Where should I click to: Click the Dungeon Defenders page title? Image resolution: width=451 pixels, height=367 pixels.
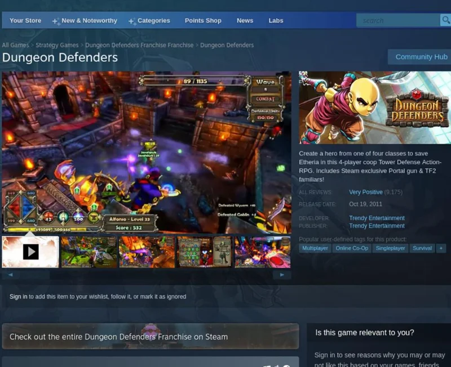pos(60,57)
